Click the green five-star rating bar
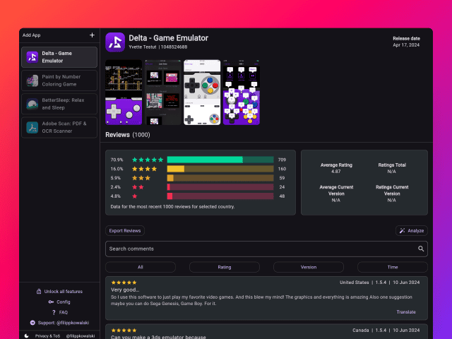Image resolution: width=452 pixels, height=339 pixels. coord(220,160)
